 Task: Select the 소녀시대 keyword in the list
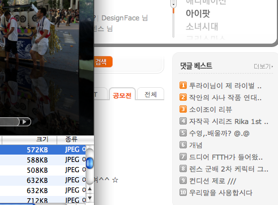click(x=202, y=27)
